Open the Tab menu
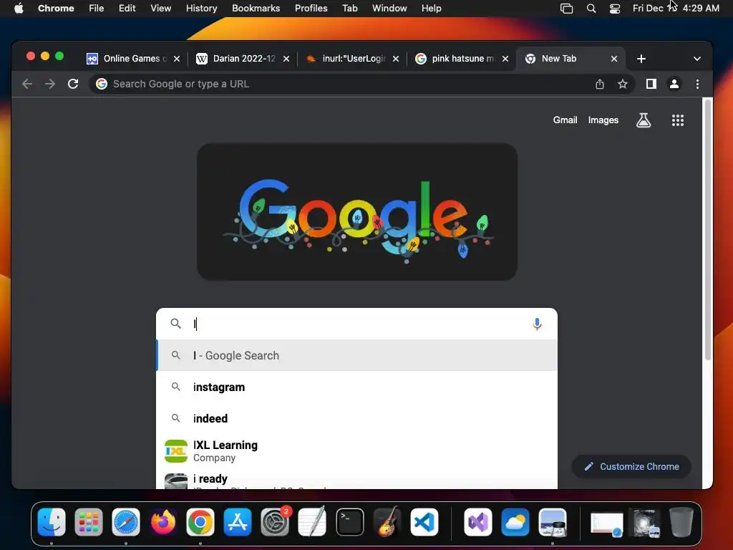 (349, 8)
